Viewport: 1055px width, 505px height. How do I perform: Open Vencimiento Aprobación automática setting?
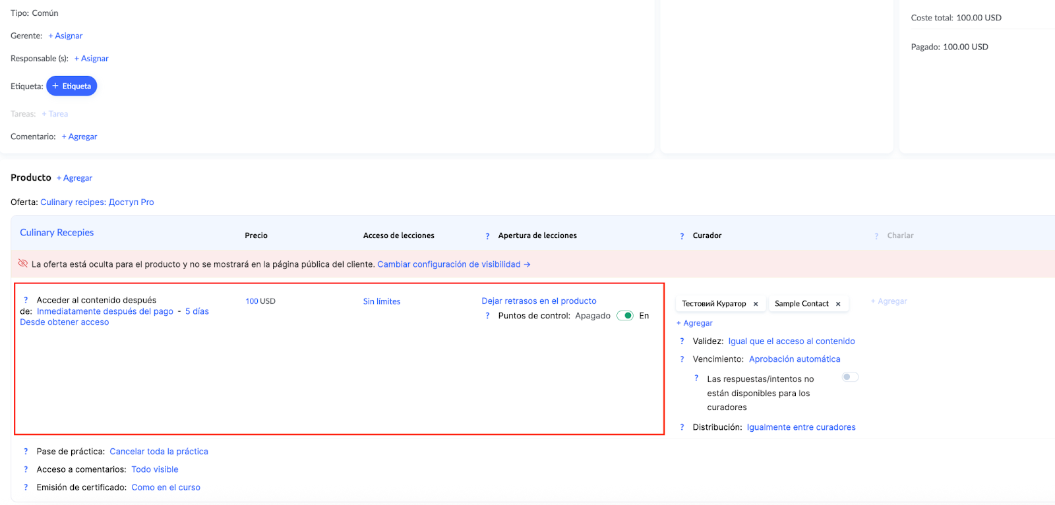click(x=794, y=359)
